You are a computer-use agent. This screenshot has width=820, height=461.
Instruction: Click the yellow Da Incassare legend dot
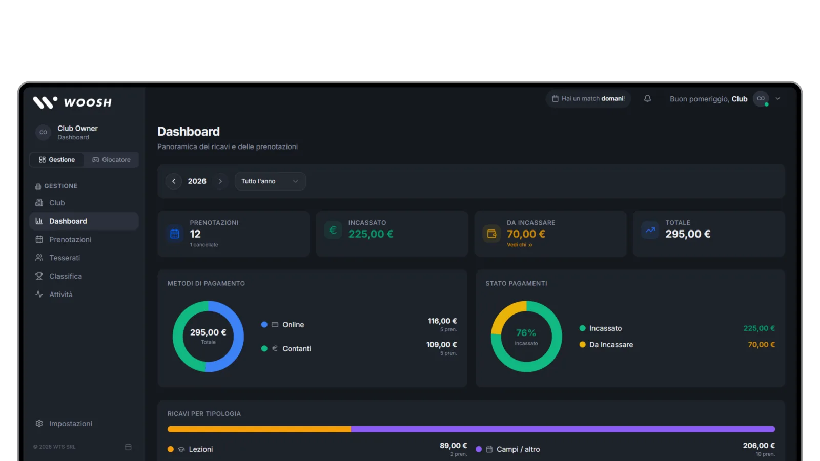pos(582,345)
